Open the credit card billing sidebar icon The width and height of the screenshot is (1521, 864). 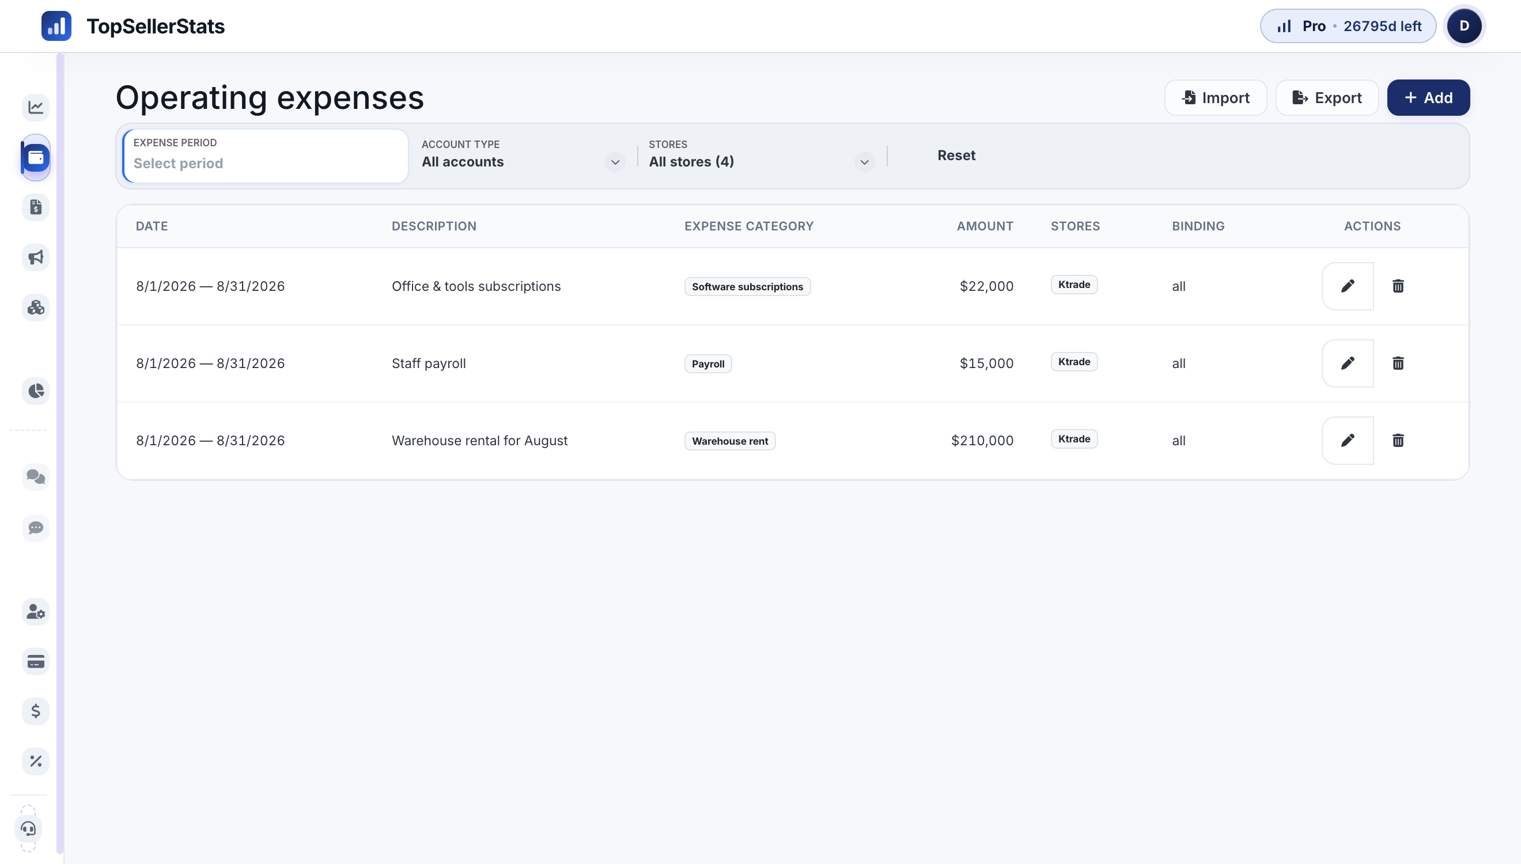[36, 661]
